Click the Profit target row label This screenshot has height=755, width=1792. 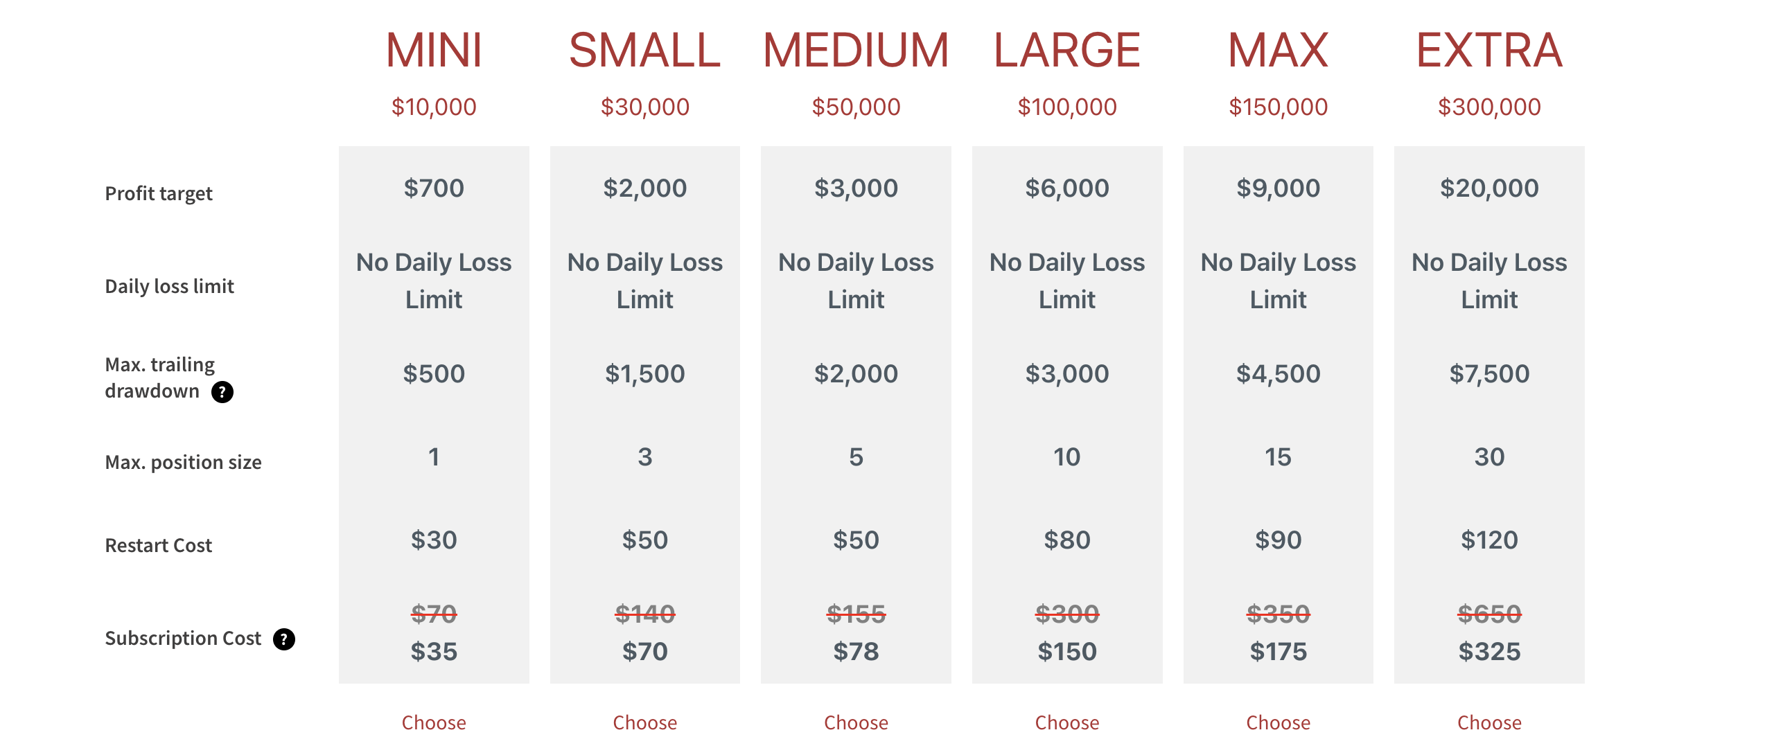[159, 193]
